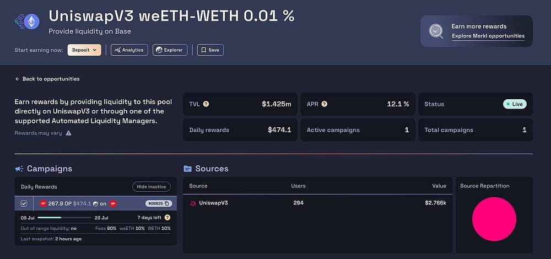Open the Analytics view

(129, 50)
